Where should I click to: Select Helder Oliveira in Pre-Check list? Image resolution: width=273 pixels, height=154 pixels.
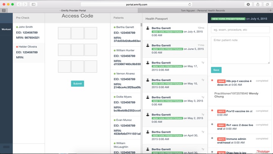click(x=29, y=52)
